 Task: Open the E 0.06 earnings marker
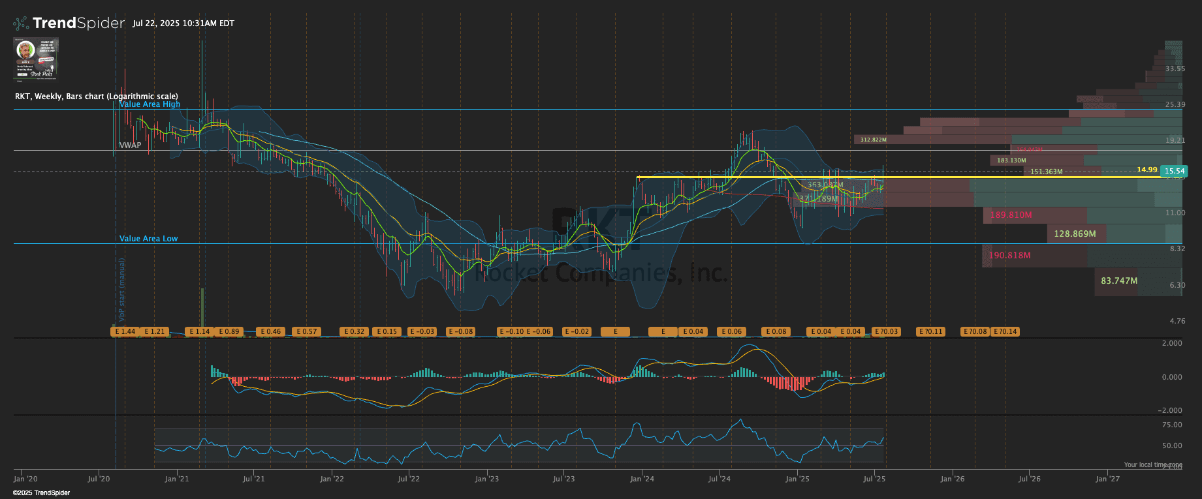tap(731, 331)
